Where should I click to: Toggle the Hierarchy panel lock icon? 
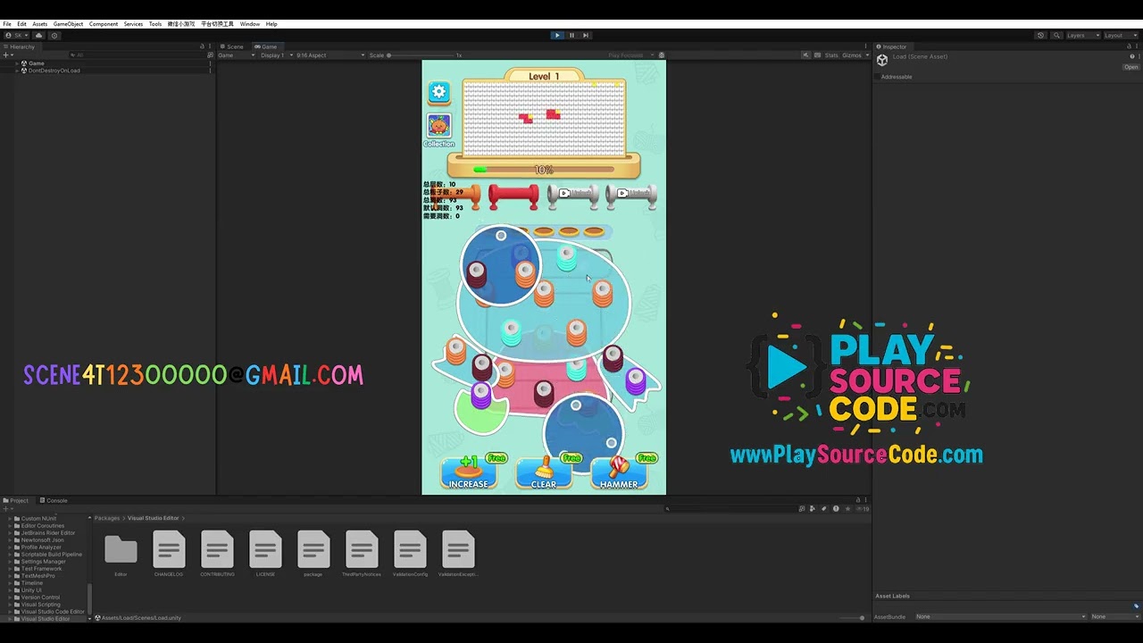202,46
